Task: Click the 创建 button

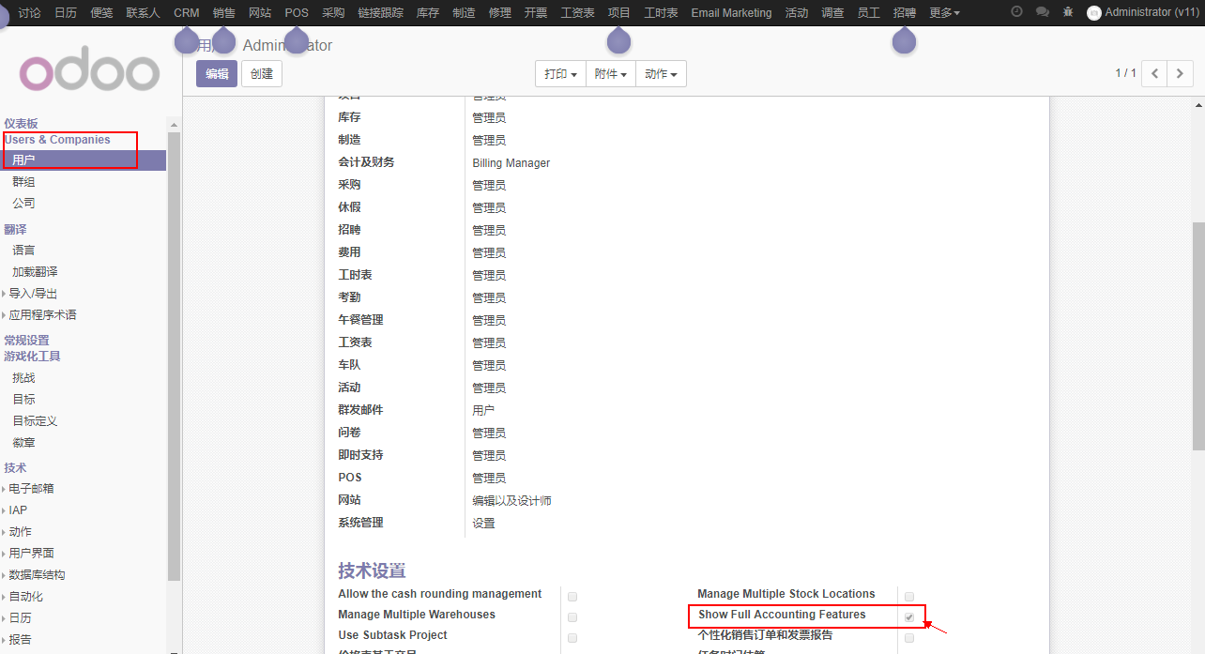Action: (262, 74)
